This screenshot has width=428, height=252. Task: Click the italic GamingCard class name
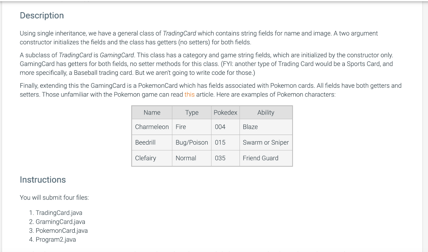117,55
